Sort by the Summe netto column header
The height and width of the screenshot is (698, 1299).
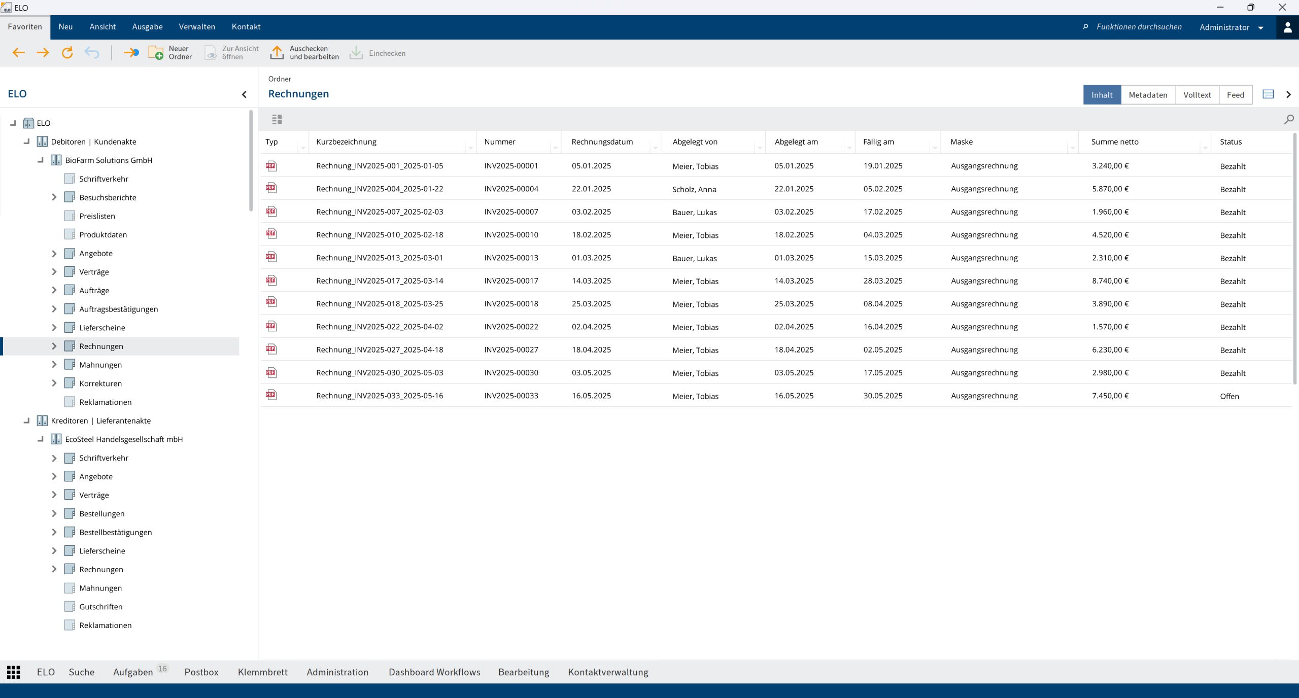1115,142
